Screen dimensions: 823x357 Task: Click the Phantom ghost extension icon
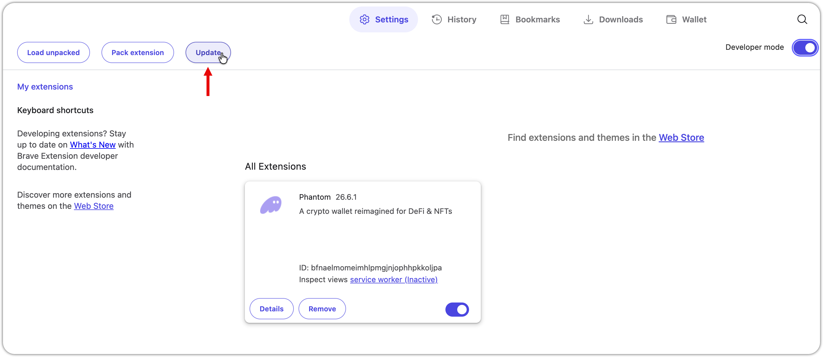click(271, 205)
